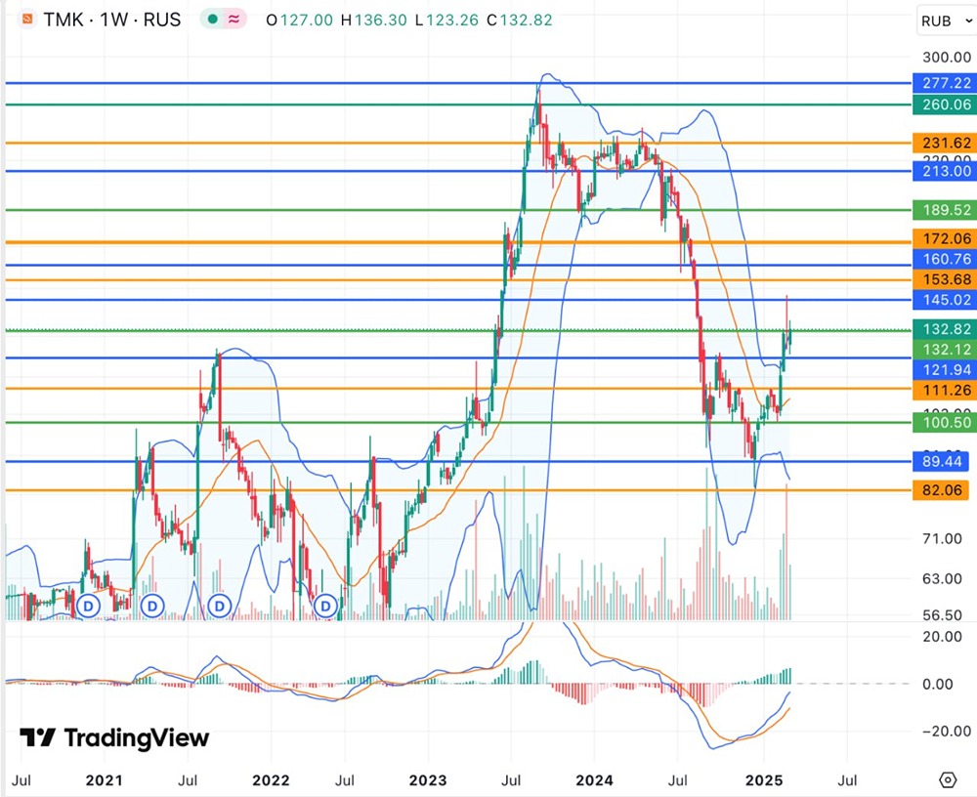Click the 2025 label on time axis
Viewport: 977px width, 797px height.
tap(764, 780)
